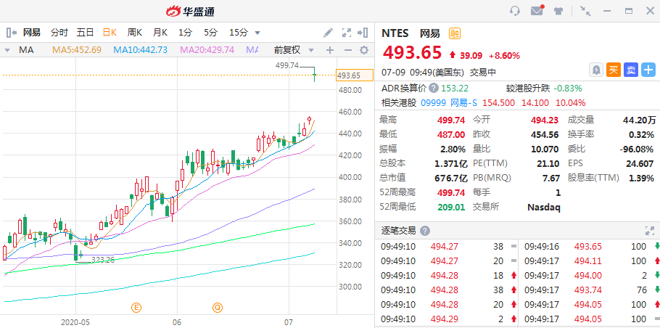The image size is (660, 328).
Task: Click the ADR换算价 153.22 value
Action: [455, 89]
